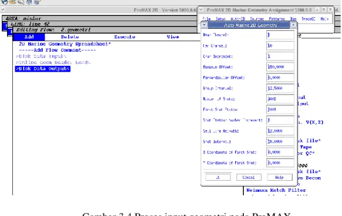Click the Near Channel input field
Viewport: 342px width, 216px height.
coord(280,35)
